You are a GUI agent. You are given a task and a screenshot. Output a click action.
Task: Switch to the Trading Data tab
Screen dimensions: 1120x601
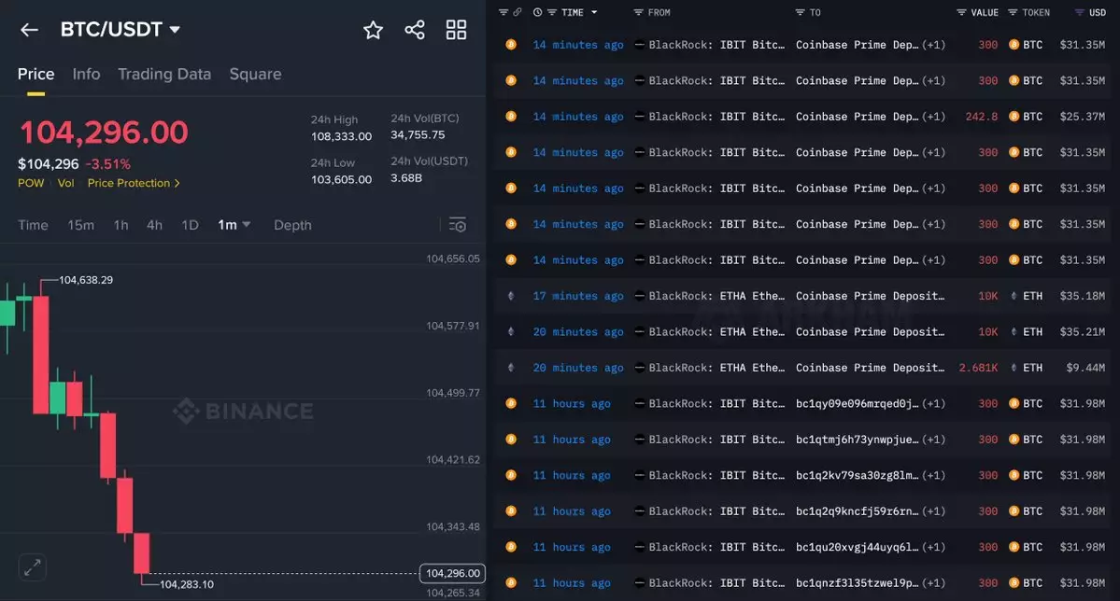coord(164,74)
